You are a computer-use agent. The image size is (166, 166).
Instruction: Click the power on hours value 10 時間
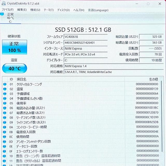[151, 60]
